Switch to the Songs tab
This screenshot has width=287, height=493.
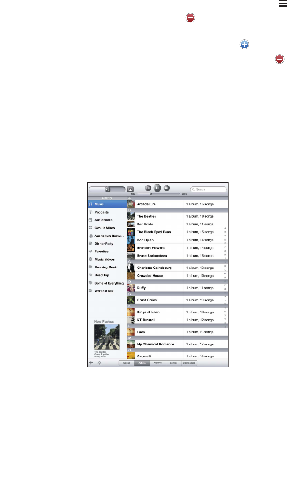(127, 363)
